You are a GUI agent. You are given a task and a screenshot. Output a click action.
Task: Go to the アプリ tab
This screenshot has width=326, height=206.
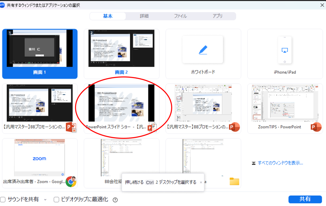(x=217, y=16)
